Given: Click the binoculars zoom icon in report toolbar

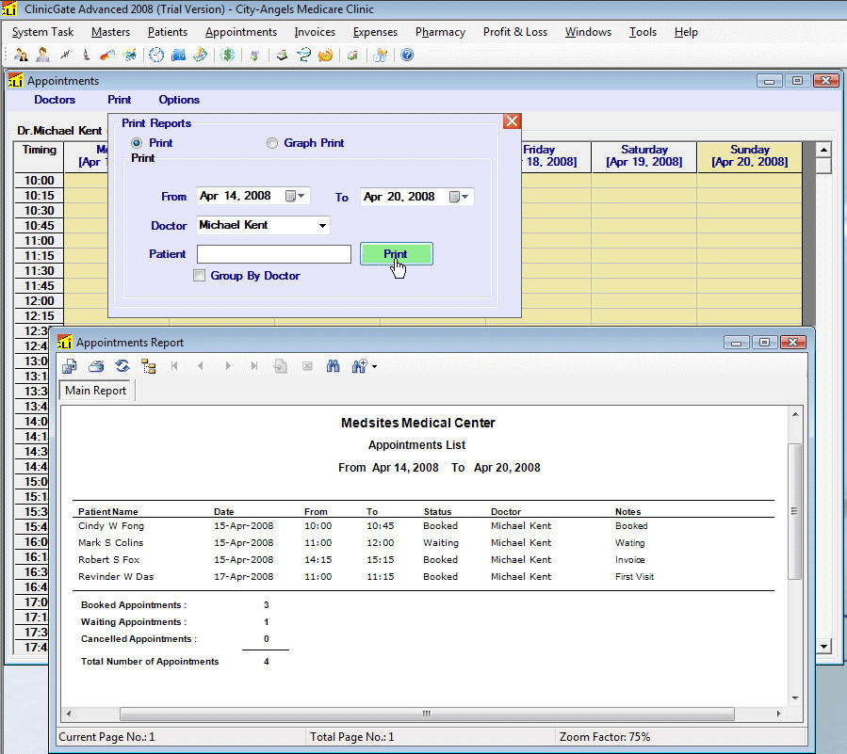Looking at the screenshot, I should tap(359, 366).
